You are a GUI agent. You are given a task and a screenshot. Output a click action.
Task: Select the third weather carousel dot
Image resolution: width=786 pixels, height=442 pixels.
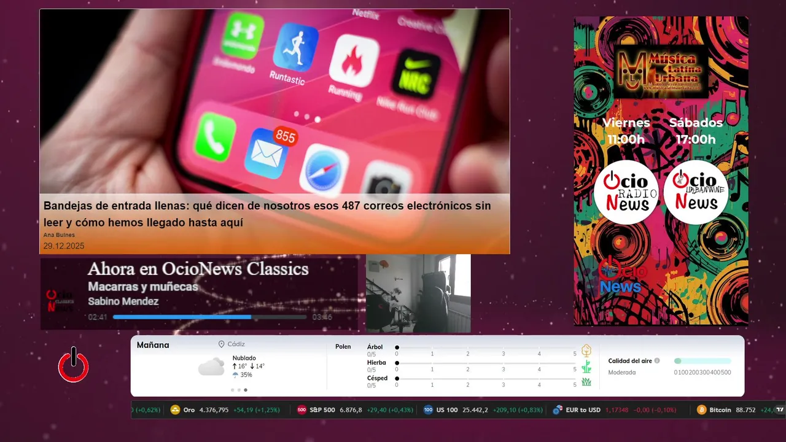click(246, 390)
